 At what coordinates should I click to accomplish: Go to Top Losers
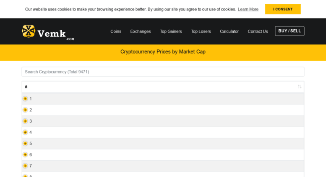pos(201,31)
